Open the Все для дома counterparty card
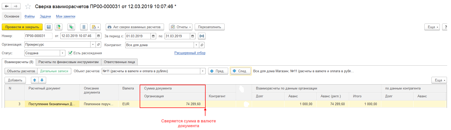Viewport: 451px width, 130px height. [x=202, y=45]
